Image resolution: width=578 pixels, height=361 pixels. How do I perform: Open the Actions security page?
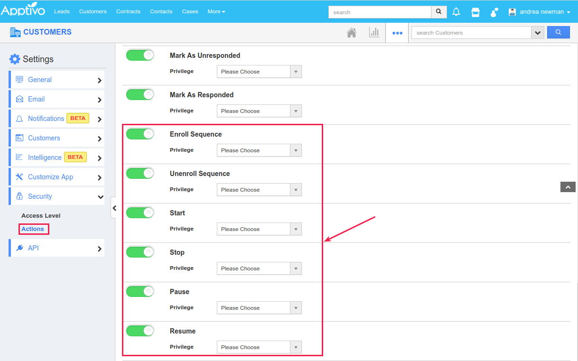33,229
